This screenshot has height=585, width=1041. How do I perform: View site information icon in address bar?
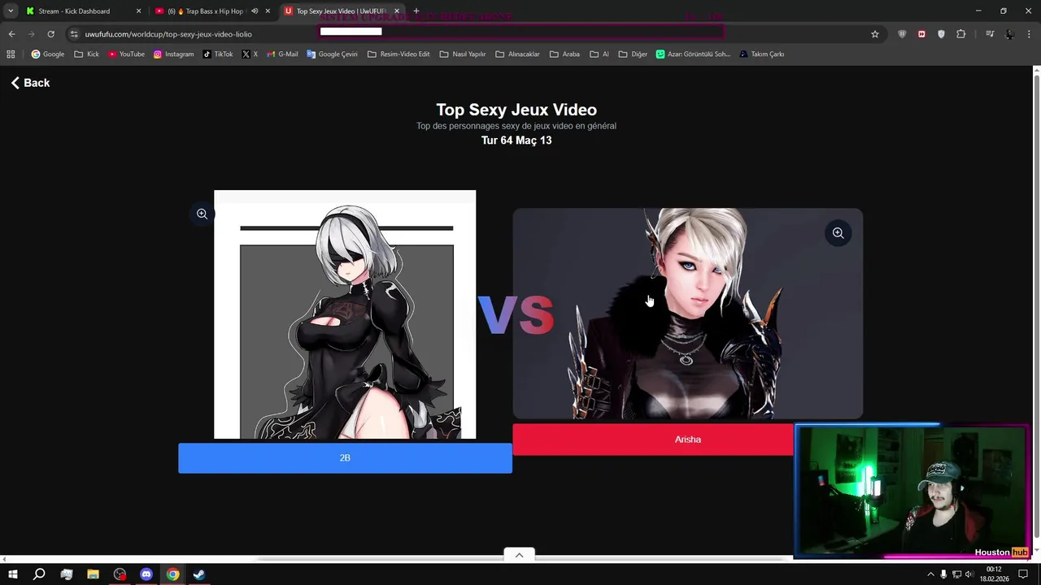click(x=74, y=34)
